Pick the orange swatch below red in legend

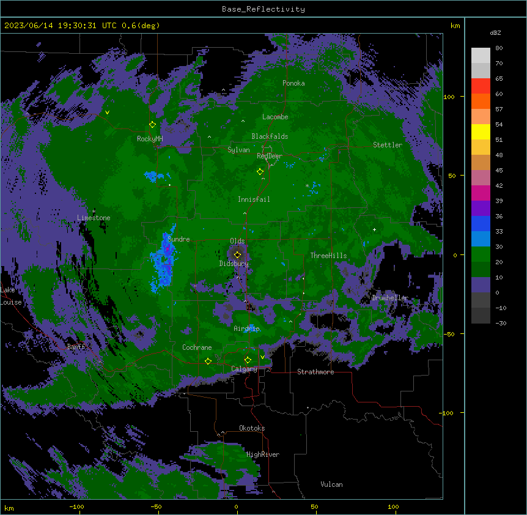pos(481,101)
